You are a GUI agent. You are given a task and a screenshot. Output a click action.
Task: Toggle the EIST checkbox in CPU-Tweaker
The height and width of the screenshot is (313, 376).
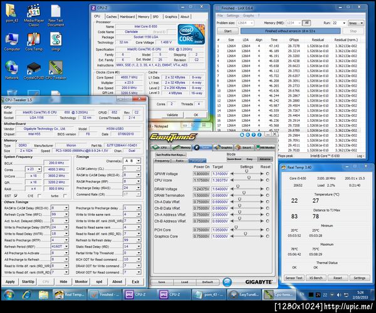(16, 196)
